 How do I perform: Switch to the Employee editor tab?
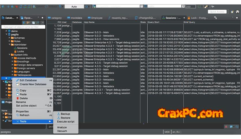pos(97,18)
